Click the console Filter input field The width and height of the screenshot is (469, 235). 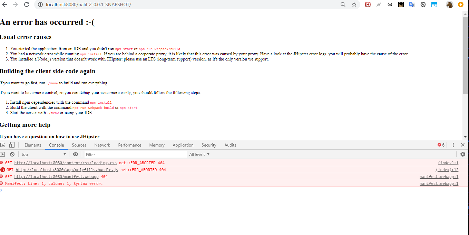click(x=135, y=154)
